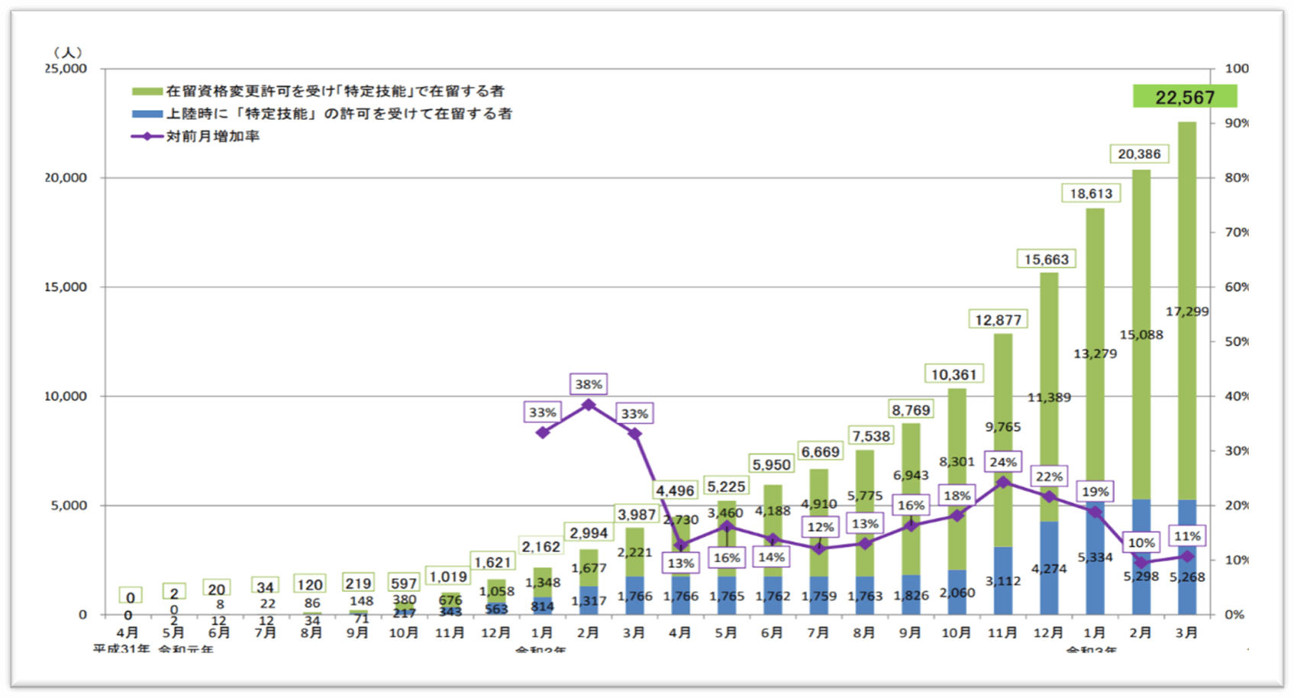Click the highlighted total '22,567'
Image resolution: width=1294 pixels, height=698 pixels.
pos(1184,97)
